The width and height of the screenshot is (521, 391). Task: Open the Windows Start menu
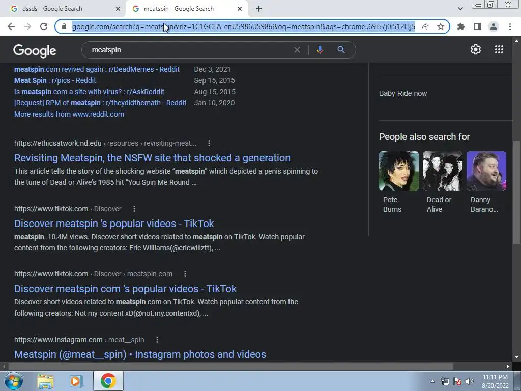pyautogui.click(x=13, y=381)
